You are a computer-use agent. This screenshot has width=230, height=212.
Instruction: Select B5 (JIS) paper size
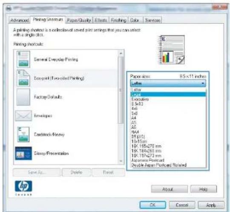[168, 137]
